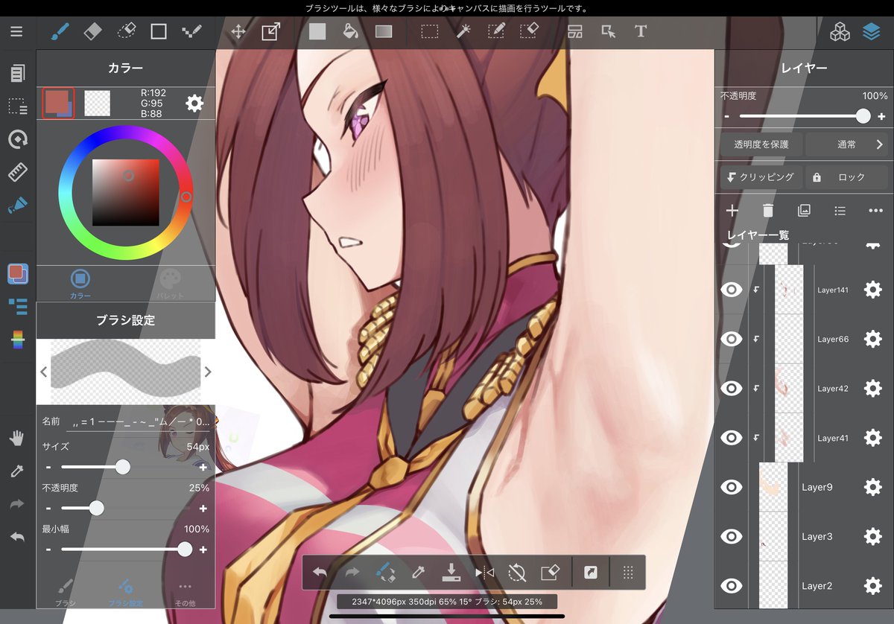894x624 pixels.
Task: Select the Gradient tool
Action: coord(384,31)
